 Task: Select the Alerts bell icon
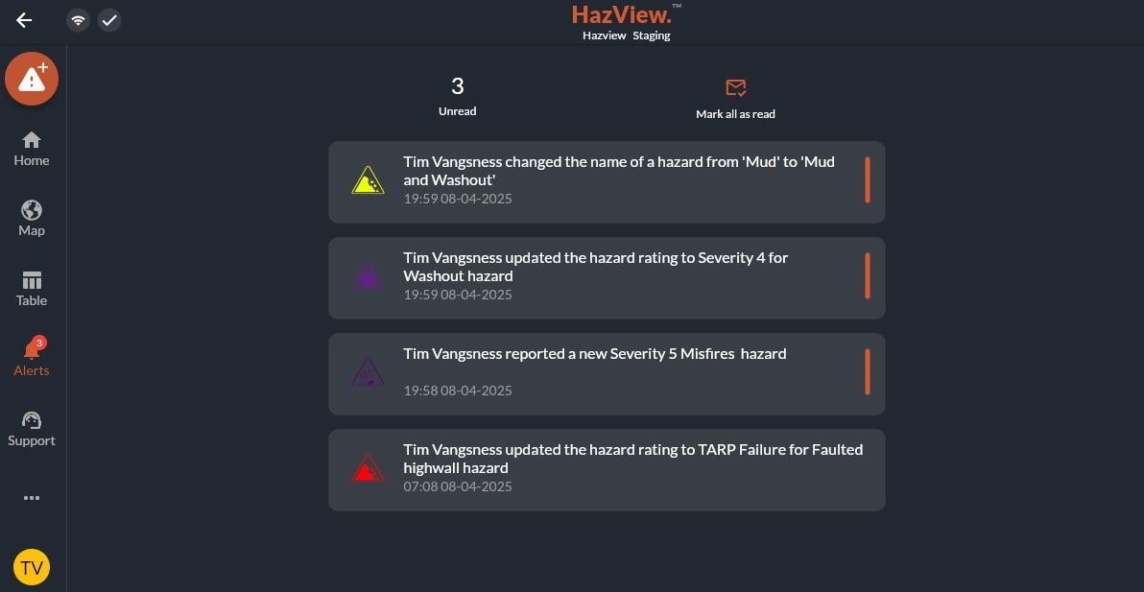pyautogui.click(x=32, y=350)
